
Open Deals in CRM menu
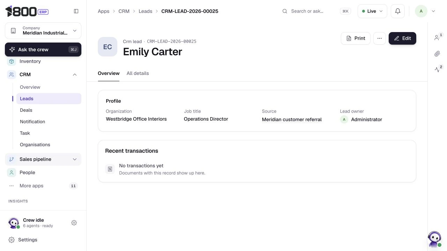49,110
